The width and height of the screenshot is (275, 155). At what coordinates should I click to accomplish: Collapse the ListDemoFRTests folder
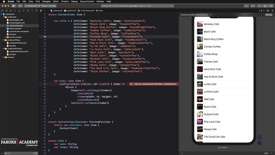(x=3, y=40)
